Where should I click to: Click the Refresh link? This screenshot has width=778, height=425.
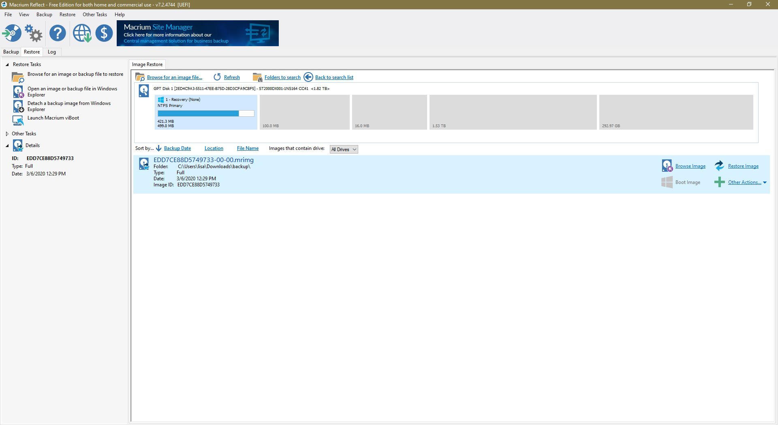[x=232, y=77]
